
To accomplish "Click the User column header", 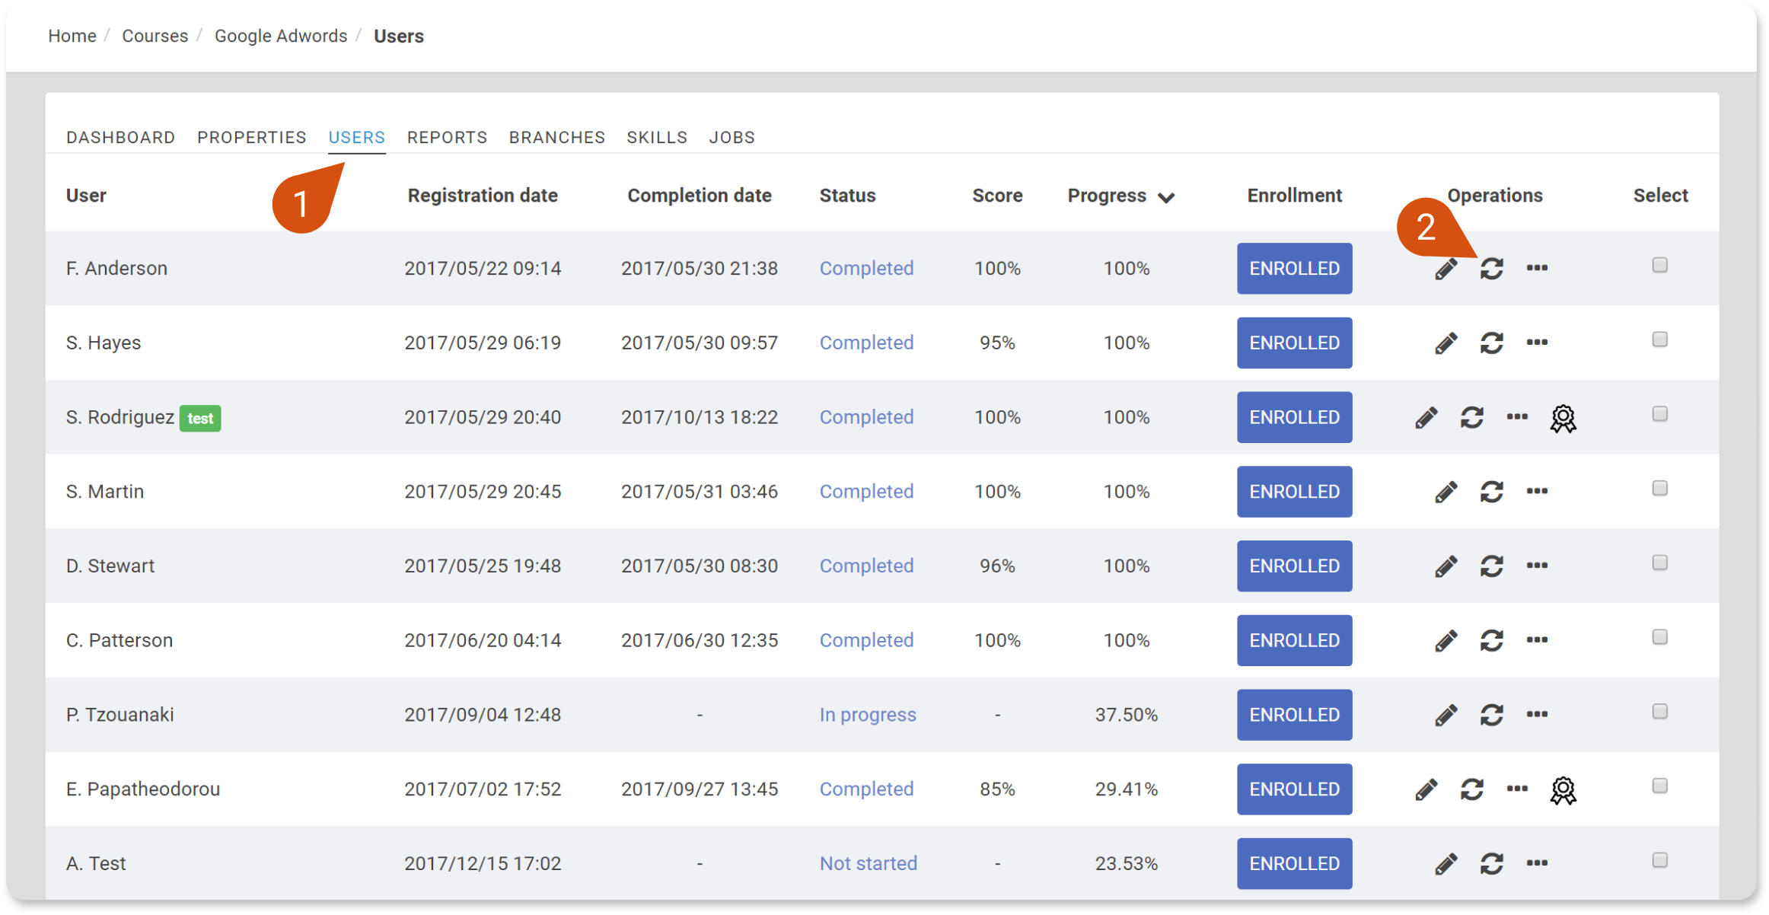I will (x=86, y=196).
